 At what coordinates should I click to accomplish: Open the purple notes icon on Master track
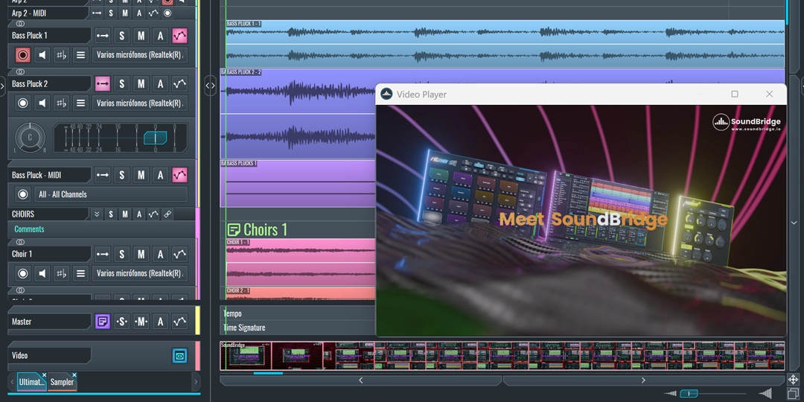[x=103, y=322]
